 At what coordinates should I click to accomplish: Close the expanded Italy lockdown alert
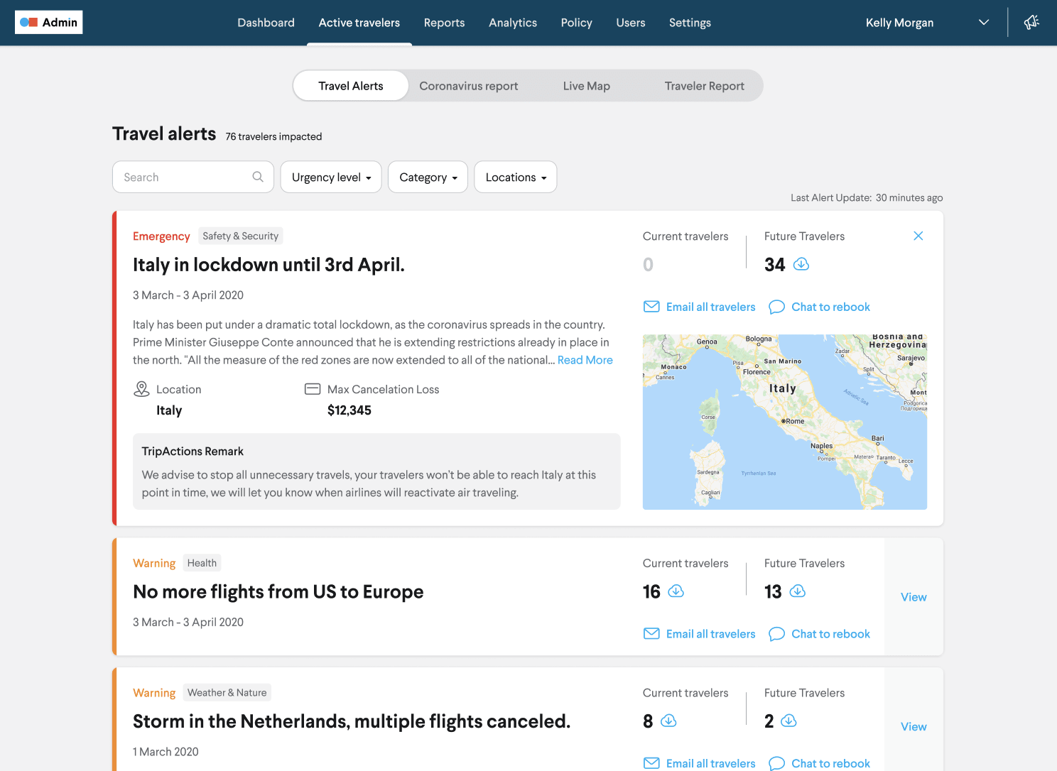[x=918, y=236]
